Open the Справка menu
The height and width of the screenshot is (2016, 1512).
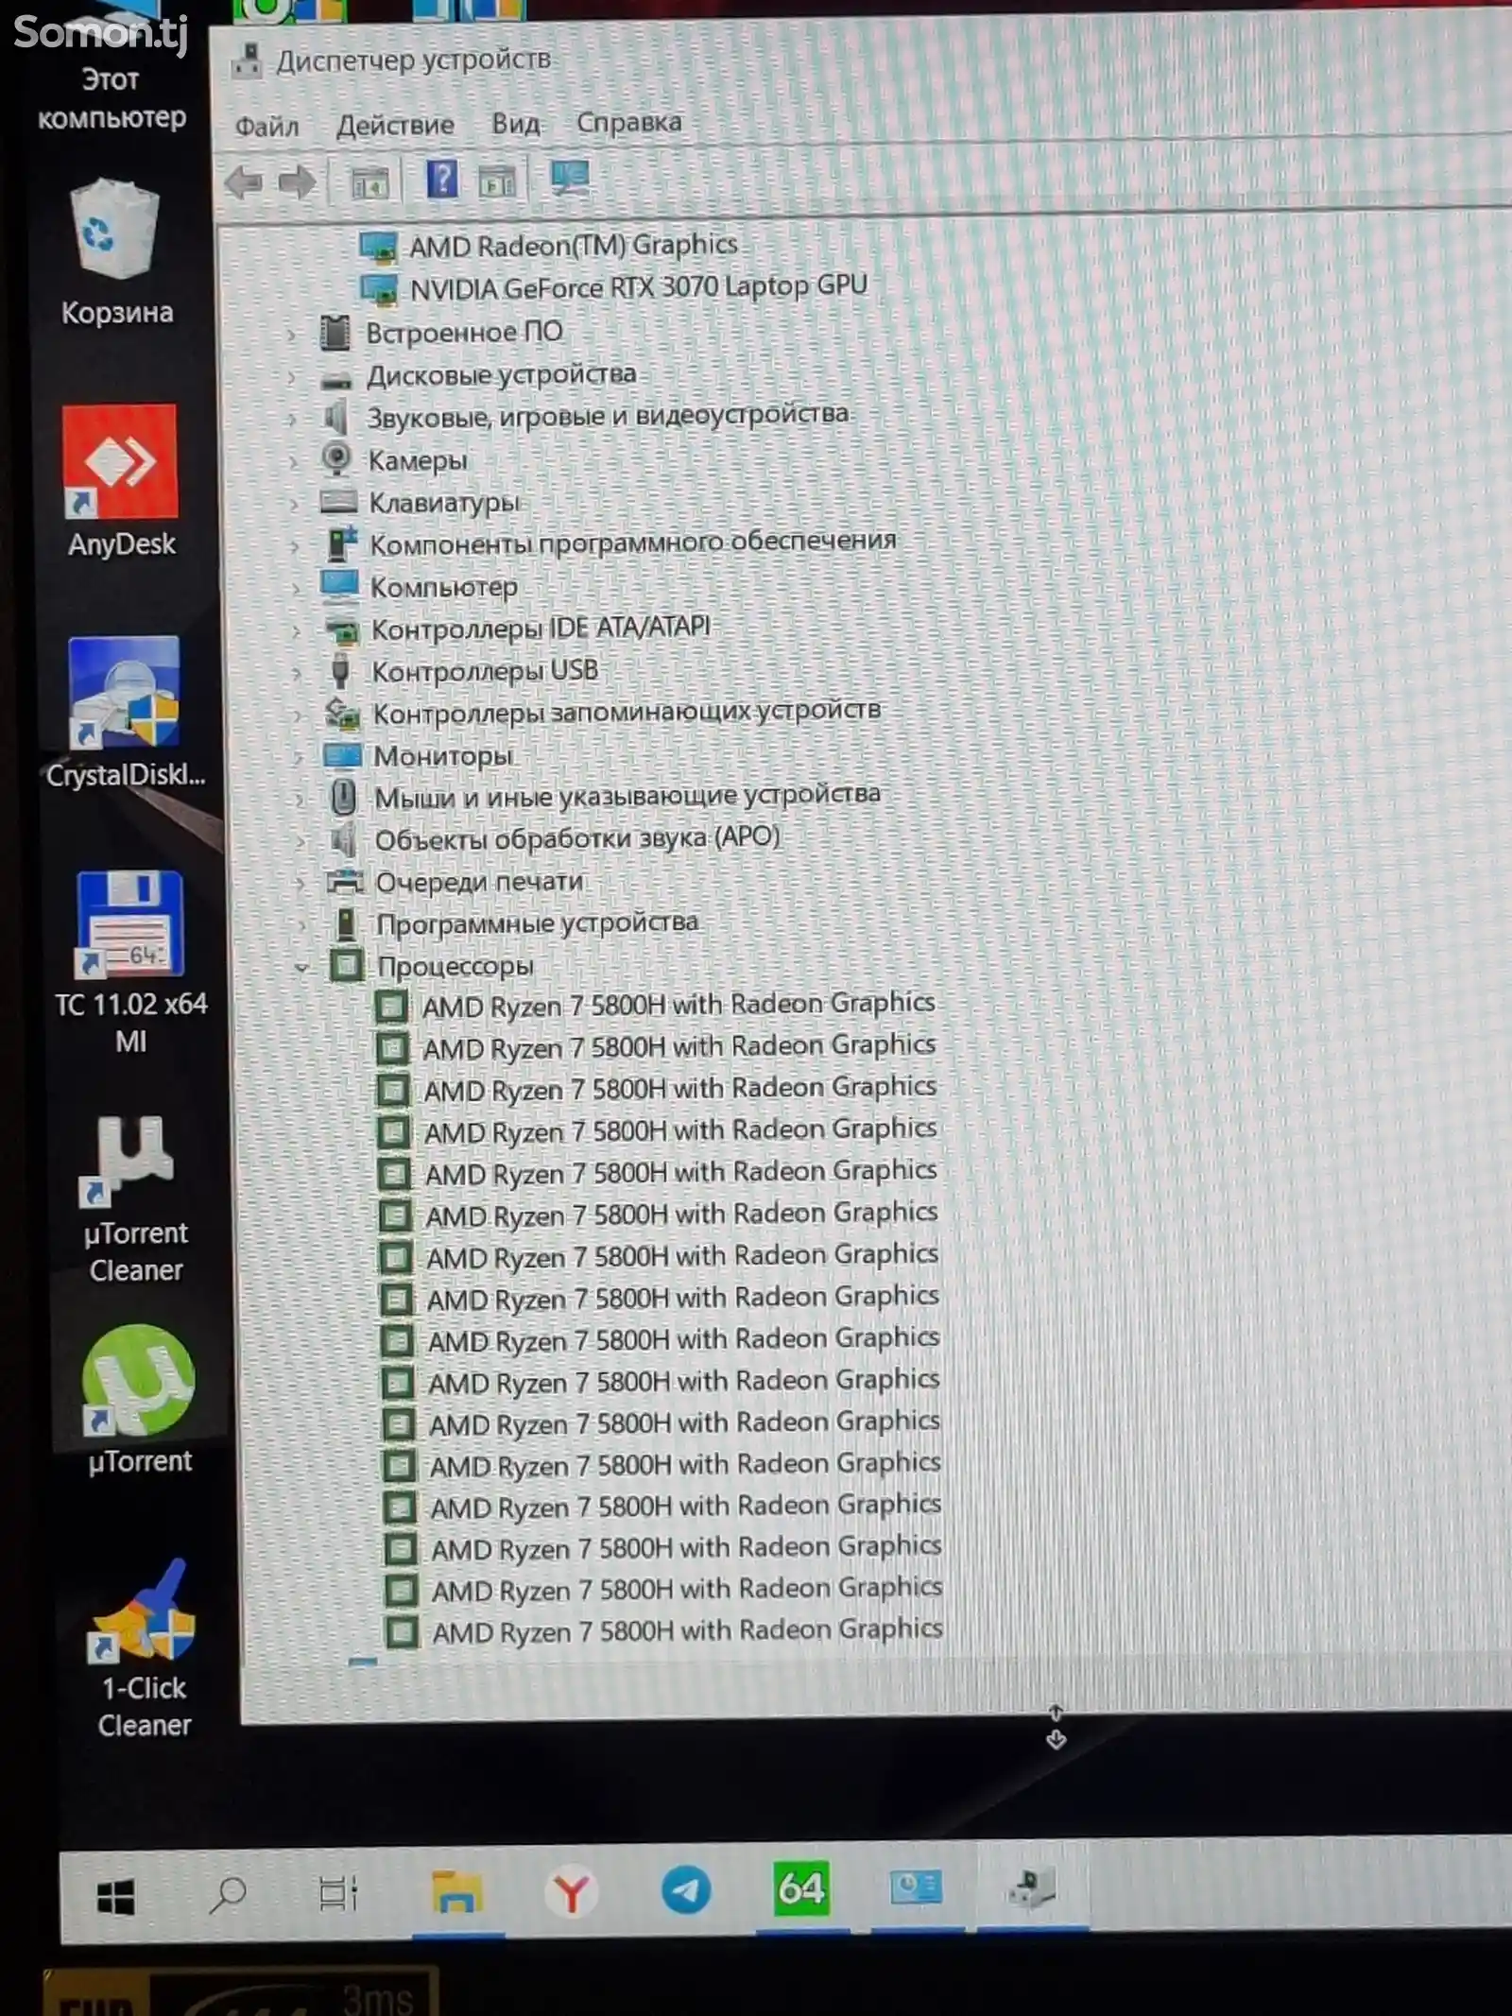tap(628, 123)
